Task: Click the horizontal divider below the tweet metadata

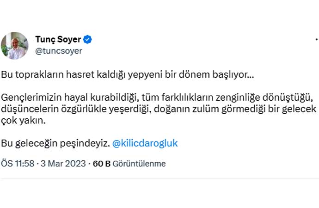Action: [x=159, y=179]
